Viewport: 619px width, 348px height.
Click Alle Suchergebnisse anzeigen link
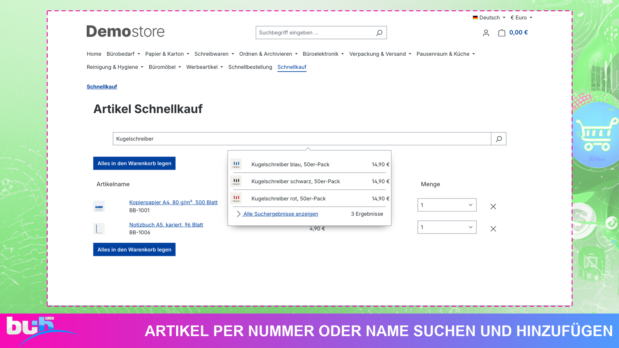[280, 214]
